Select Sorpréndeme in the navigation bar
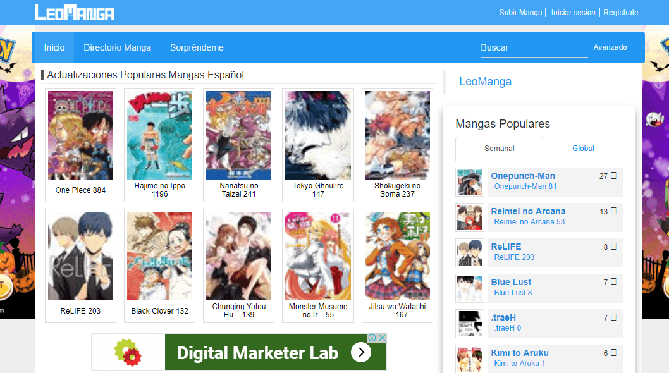Viewport: 669px width, 373px height. (197, 47)
